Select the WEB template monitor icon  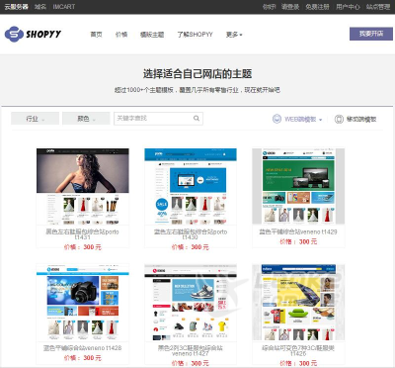(x=276, y=119)
